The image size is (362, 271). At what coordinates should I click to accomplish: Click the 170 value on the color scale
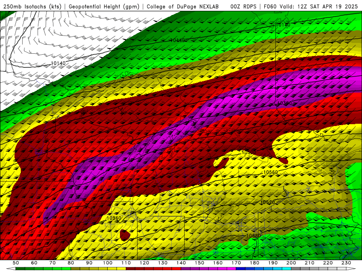click(236, 263)
